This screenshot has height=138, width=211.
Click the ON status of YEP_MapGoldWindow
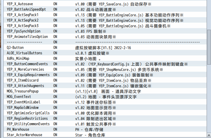pyautogui.click(x=55, y=108)
